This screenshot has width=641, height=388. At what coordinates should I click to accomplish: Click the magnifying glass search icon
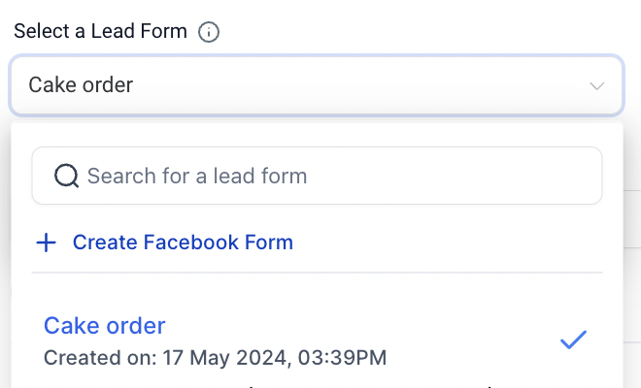point(66,176)
